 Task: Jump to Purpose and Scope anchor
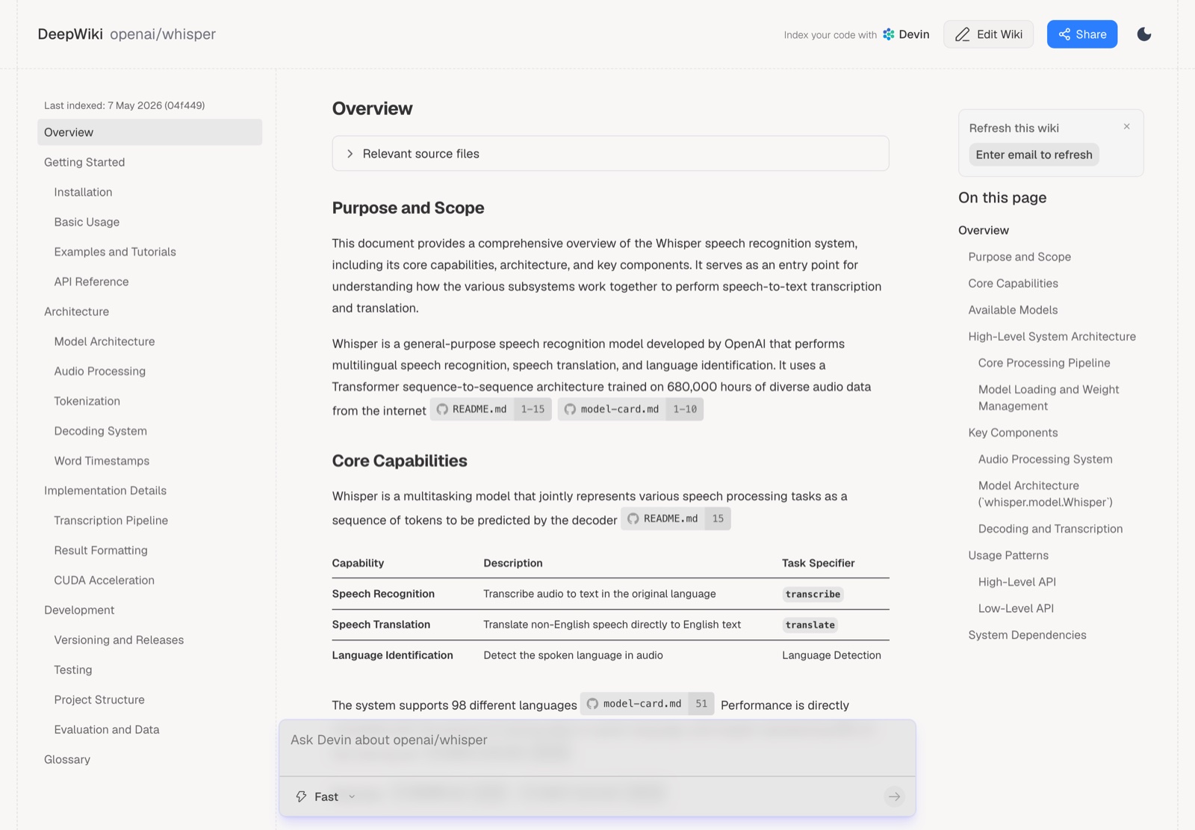(1019, 257)
